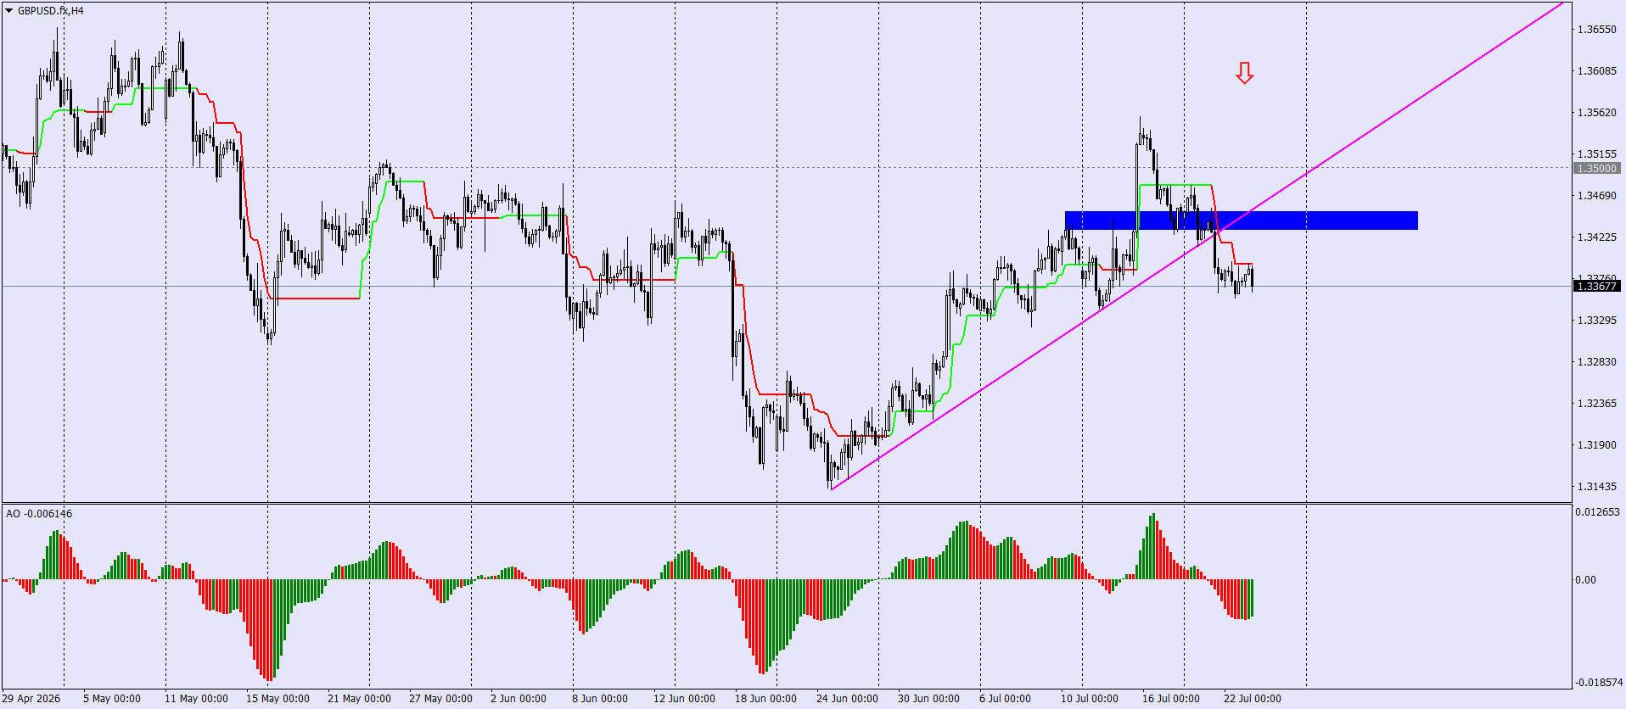This screenshot has height=709, width=1626.
Task: Click the 0.012653 AO scale value
Action: pyautogui.click(x=1599, y=512)
